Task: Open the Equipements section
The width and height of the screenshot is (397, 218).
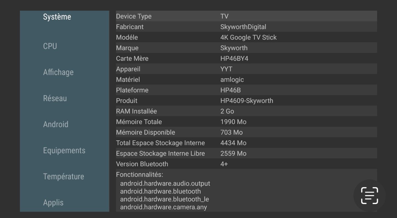Action: pos(64,150)
